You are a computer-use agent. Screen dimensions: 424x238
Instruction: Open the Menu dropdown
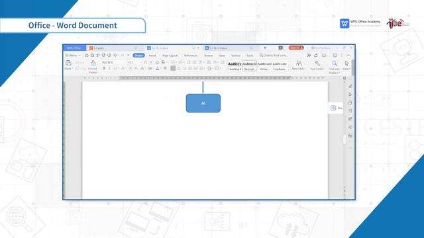tap(73, 56)
